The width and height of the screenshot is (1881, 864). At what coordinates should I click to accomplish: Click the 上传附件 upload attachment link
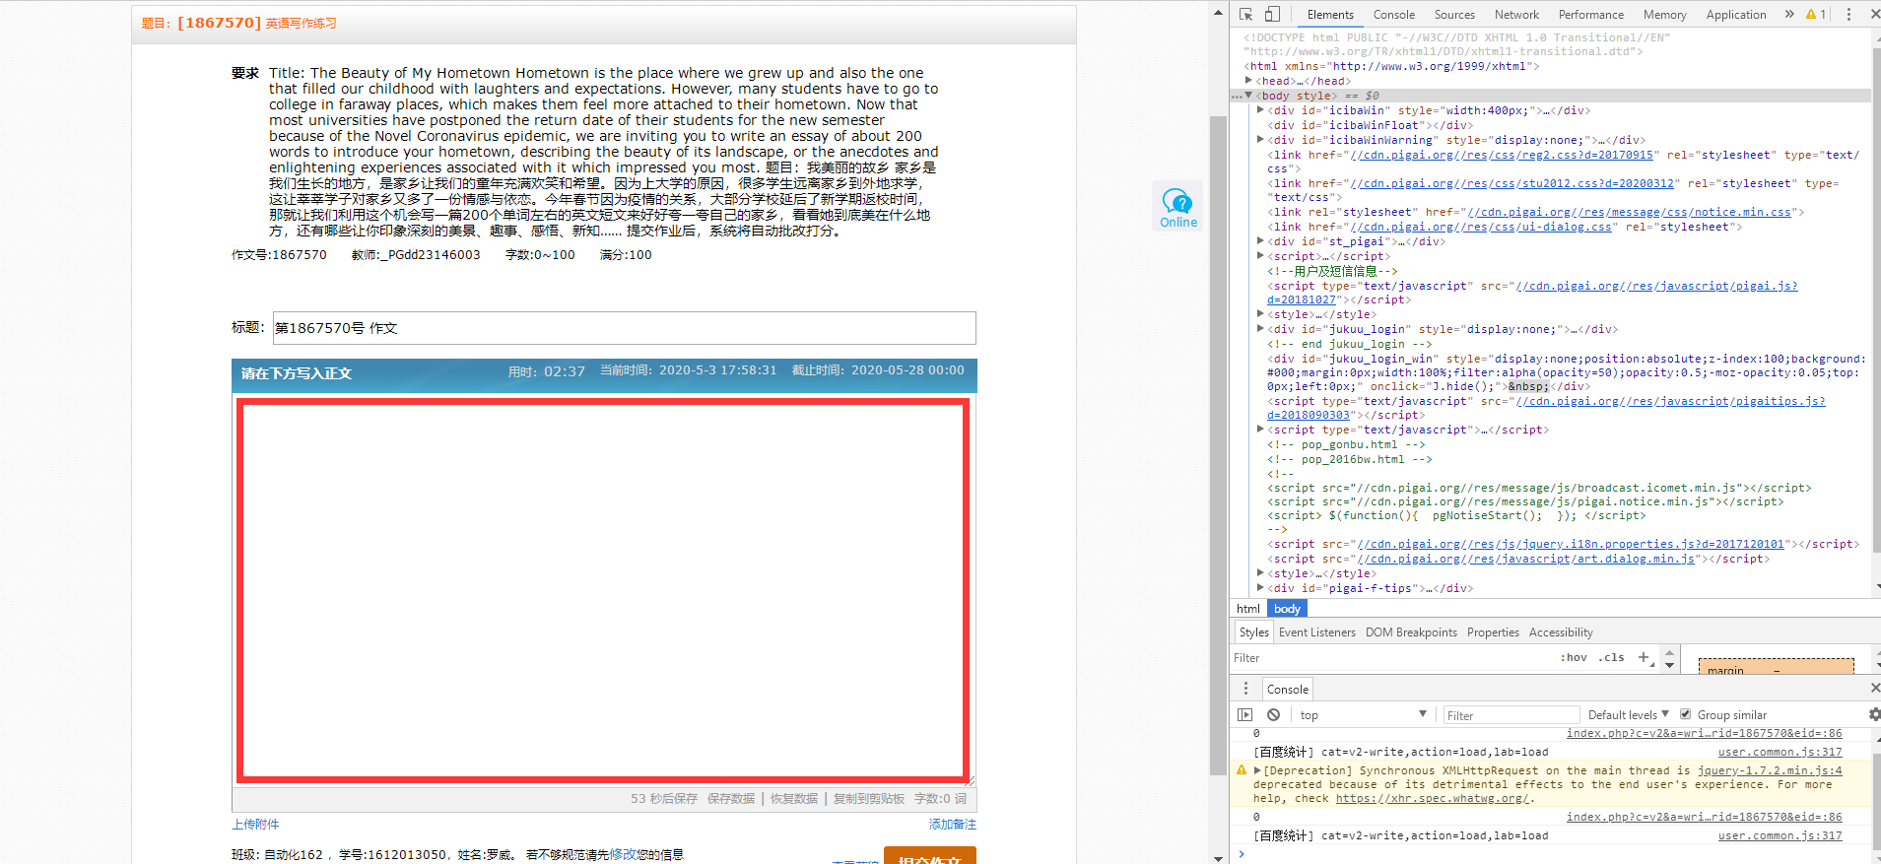(255, 825)
